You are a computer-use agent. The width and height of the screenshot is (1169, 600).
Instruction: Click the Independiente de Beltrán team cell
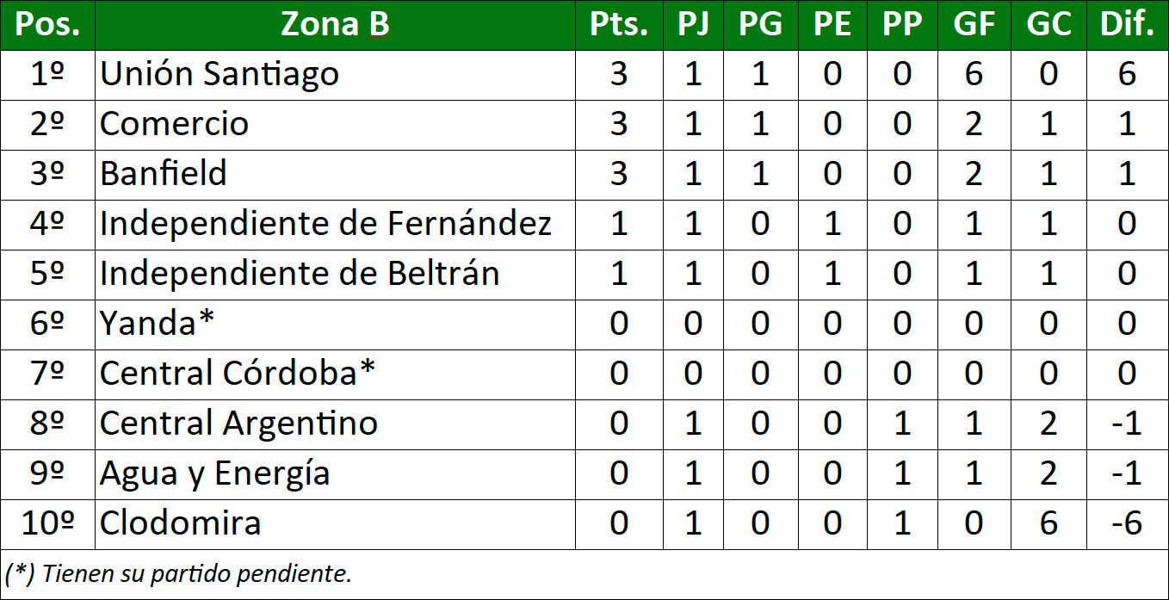click(300, 275)
